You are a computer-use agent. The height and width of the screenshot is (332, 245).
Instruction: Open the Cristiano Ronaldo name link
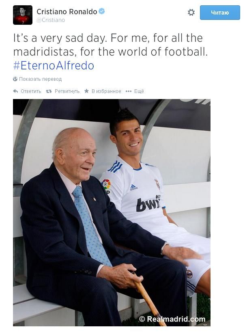pyautogui.click(x=67, y=12)
